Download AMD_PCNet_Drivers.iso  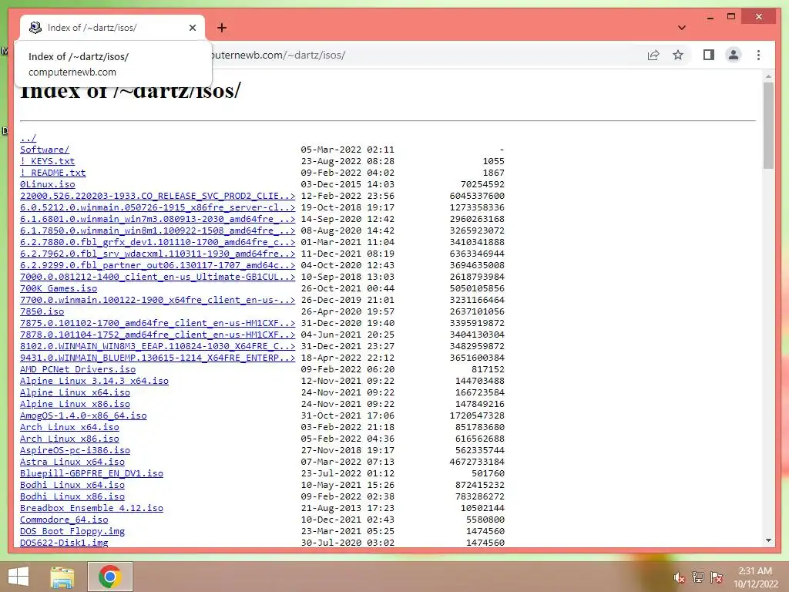tap(78, 369)
